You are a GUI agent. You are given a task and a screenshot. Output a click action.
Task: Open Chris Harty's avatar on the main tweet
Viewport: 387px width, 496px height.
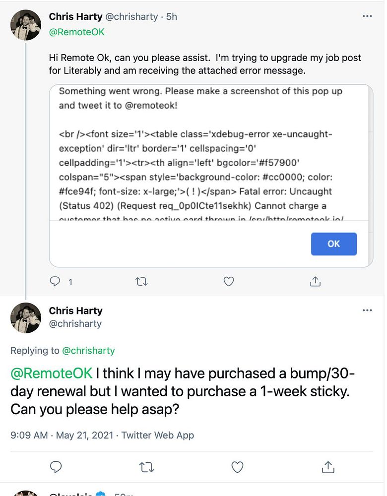click(x=26, y=318)
